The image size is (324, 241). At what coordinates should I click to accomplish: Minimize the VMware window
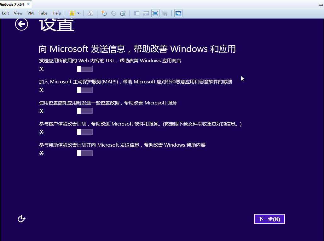[321, 4]
